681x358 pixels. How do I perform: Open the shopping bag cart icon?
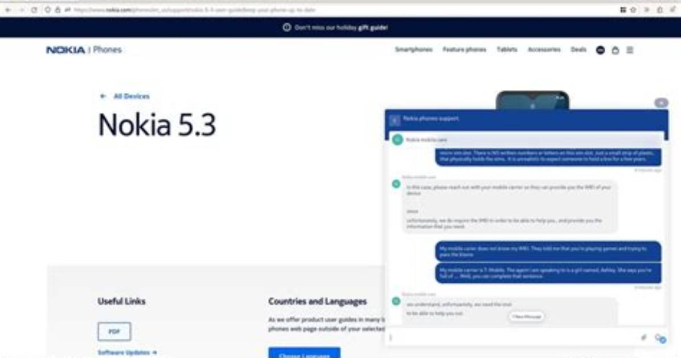pyautogui.click(x=615, y=50)
